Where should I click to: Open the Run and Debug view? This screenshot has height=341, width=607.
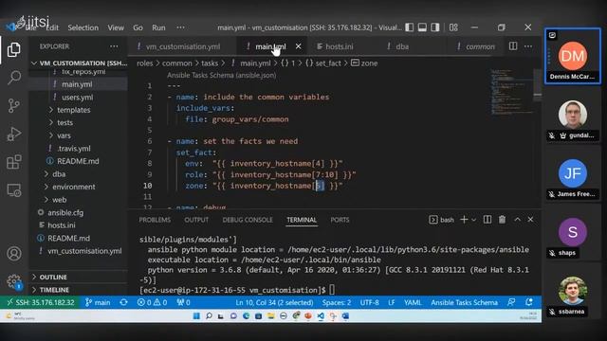pyautogui.click(x=14, y=134)
